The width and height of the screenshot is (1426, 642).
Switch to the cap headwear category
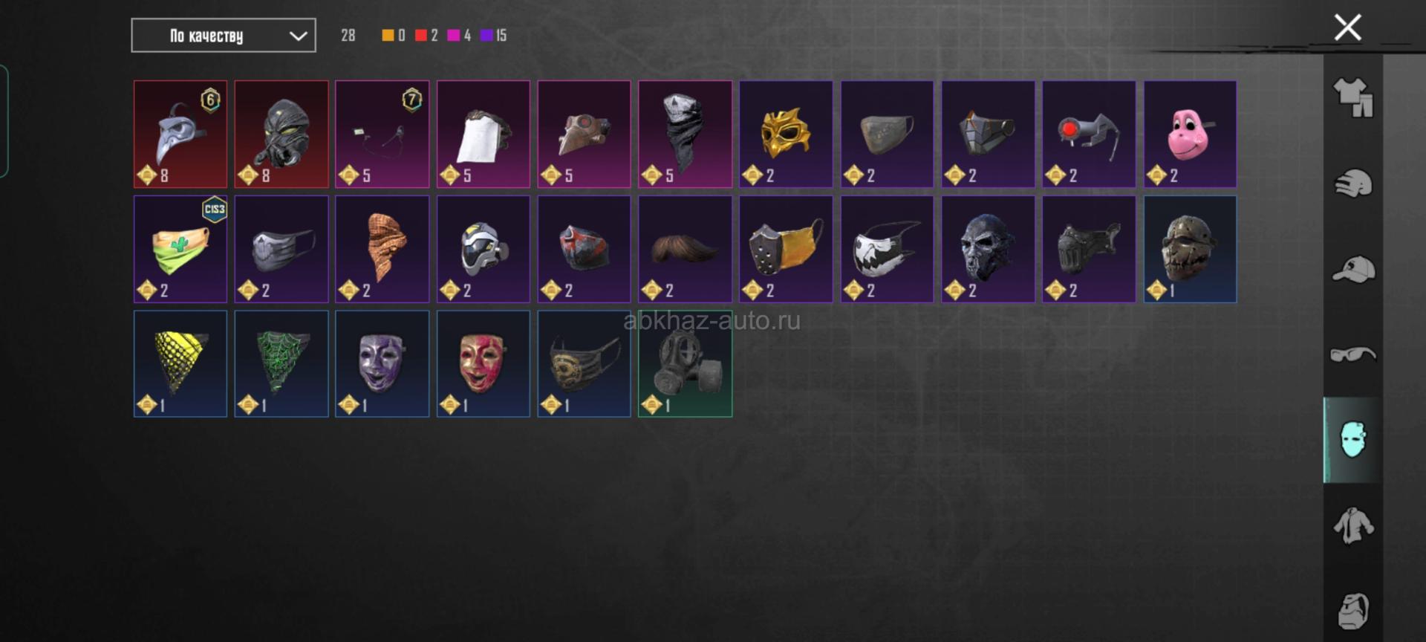point(1353,269)
